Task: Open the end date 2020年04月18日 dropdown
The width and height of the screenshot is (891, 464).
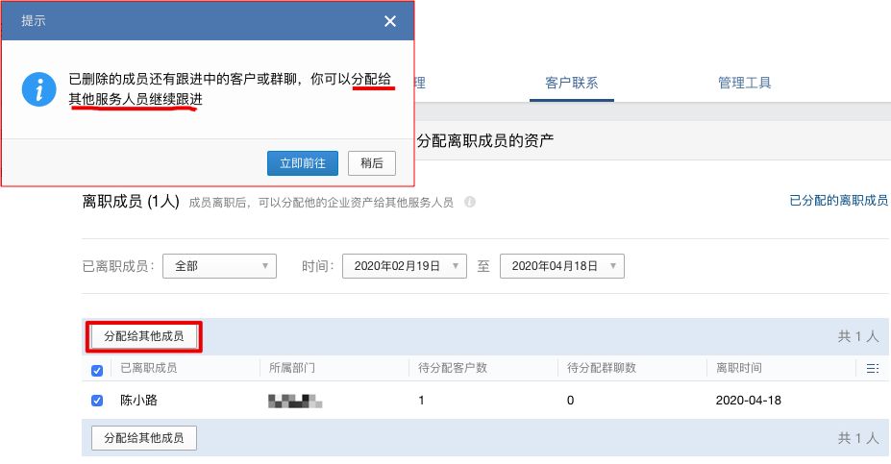Action: pyautogui.click(x=561, y=266)
